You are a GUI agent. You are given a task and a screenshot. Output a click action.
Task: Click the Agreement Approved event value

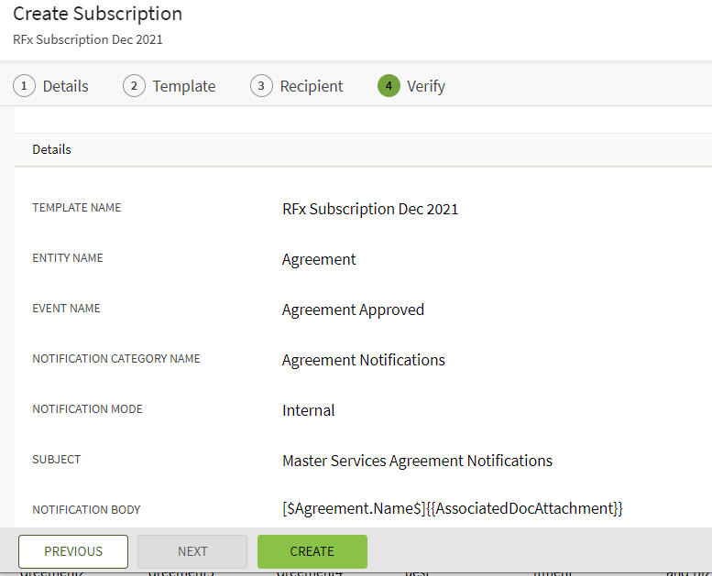click(x=353, y=310)
